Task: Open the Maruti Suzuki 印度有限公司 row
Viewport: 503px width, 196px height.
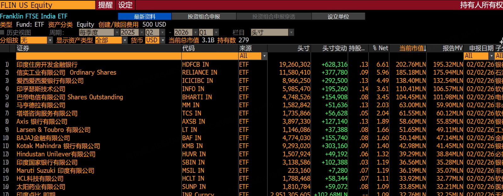Action: (55, 171)
